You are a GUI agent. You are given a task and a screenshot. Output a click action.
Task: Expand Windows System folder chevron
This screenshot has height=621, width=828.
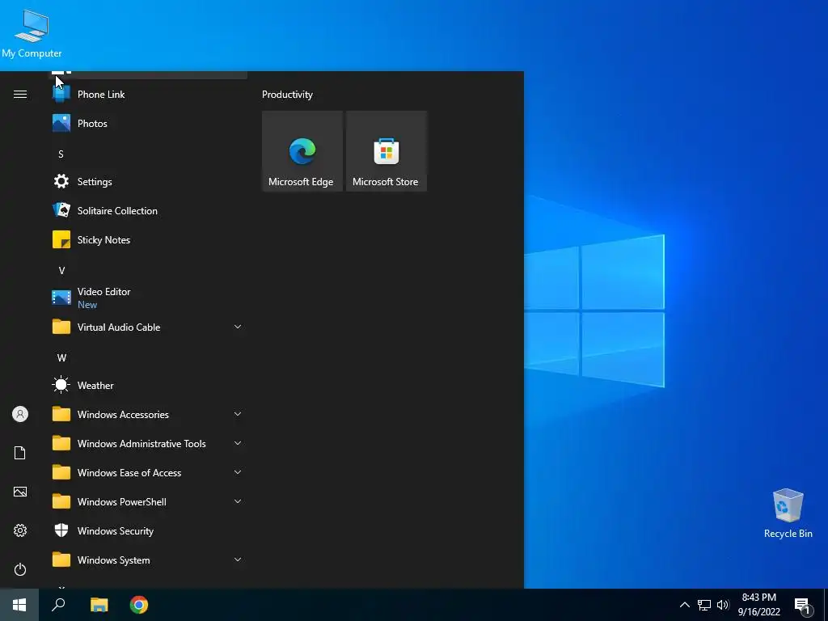pos(238,560)
